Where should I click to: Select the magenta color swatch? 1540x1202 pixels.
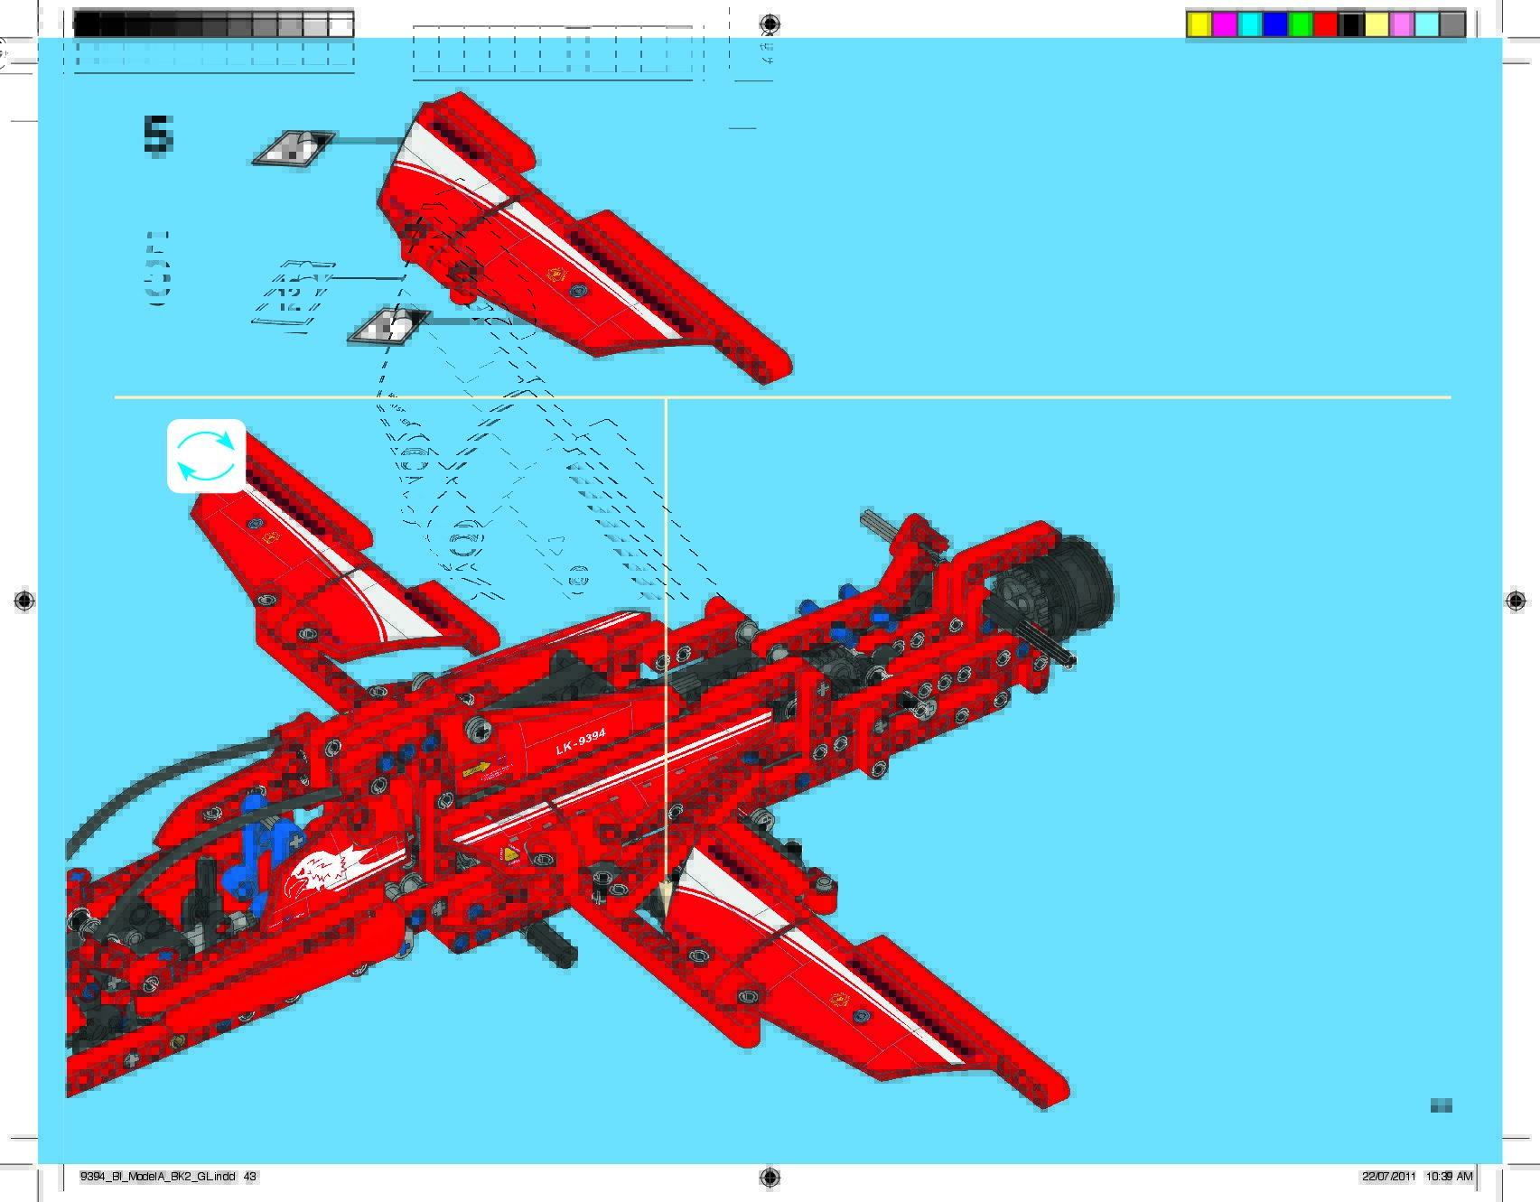click(x=1224, y=25)
